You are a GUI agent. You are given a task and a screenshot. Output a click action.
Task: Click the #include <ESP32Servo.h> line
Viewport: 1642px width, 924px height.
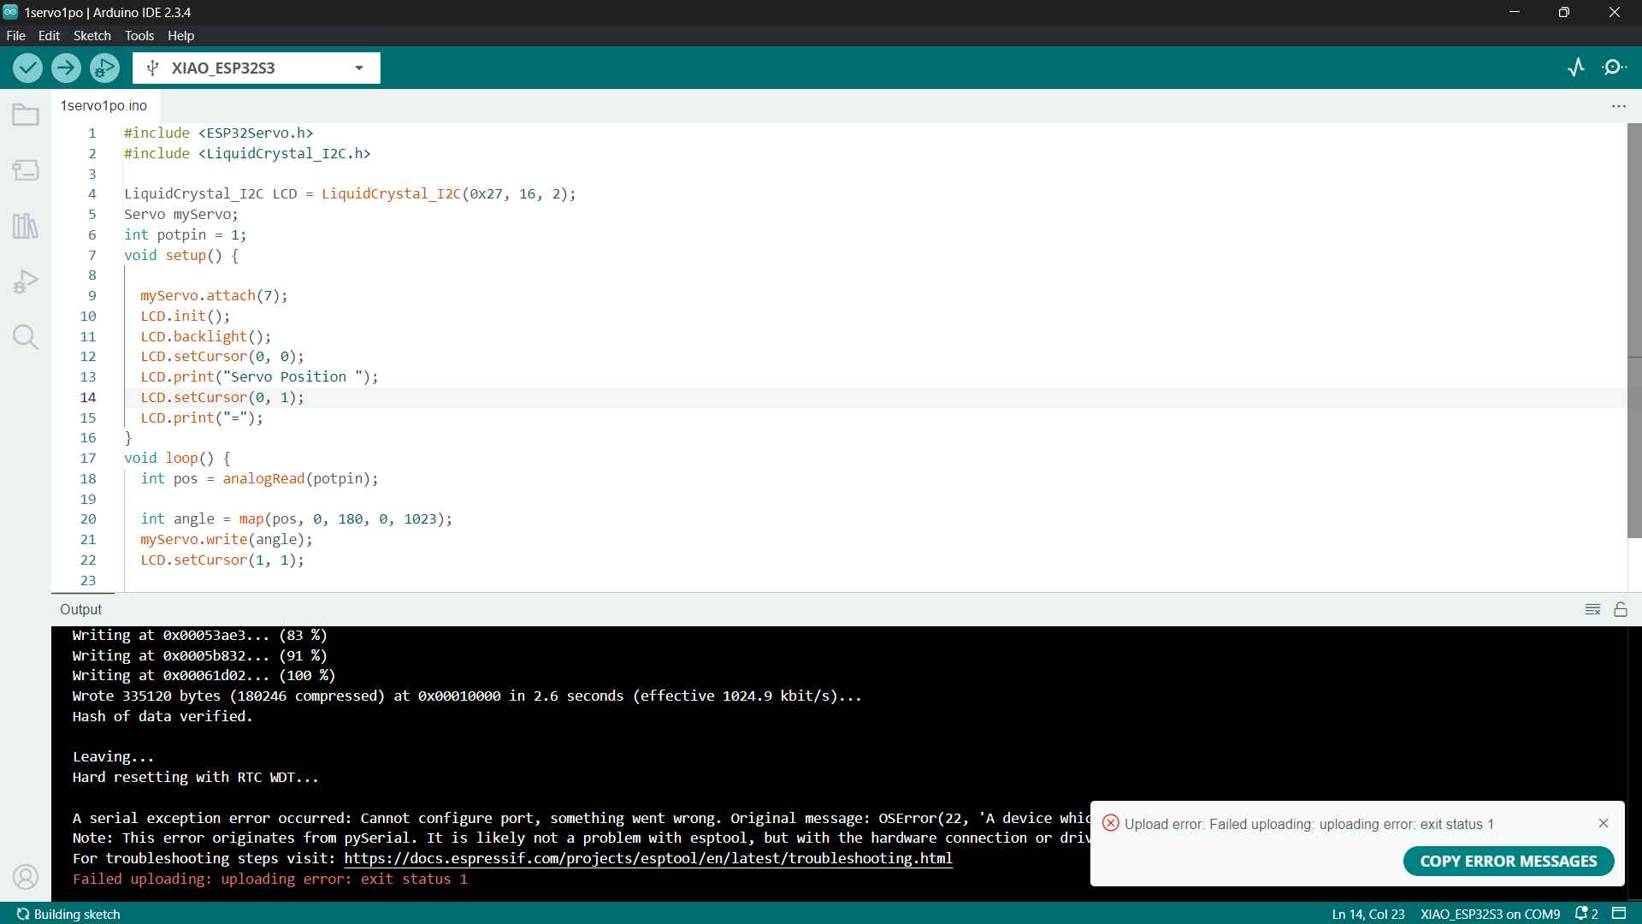click(218, 133)
